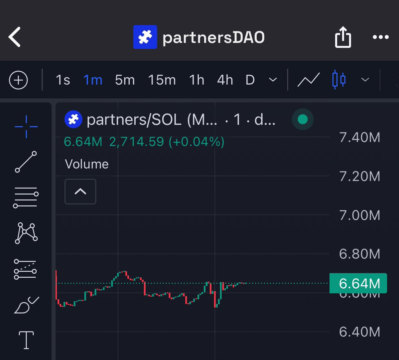Select the crosshair cursor tool

tap(26, 127)
